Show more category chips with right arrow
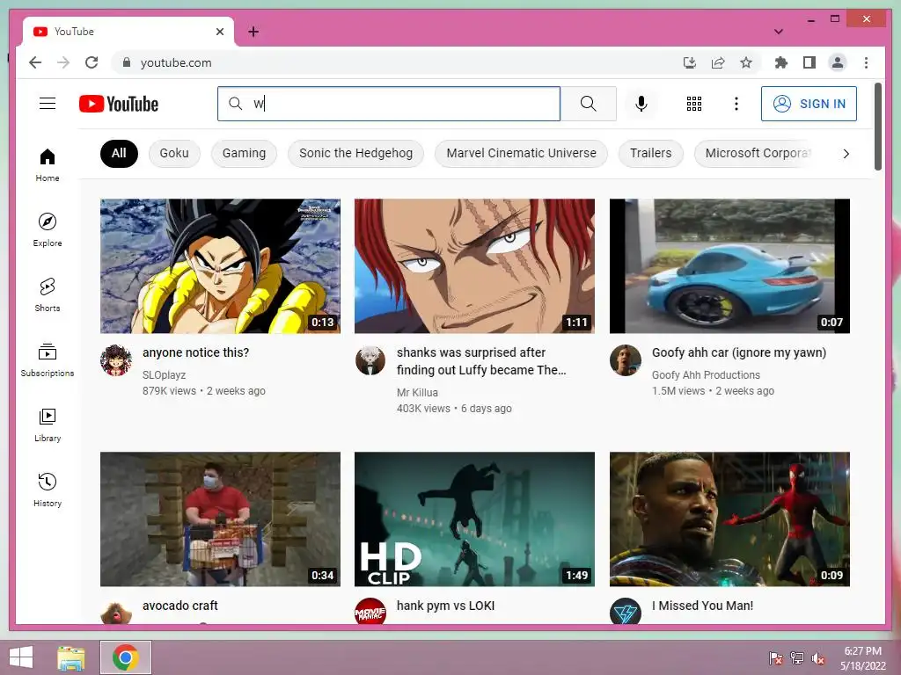The image size is (901, 675). click(846, 153)
